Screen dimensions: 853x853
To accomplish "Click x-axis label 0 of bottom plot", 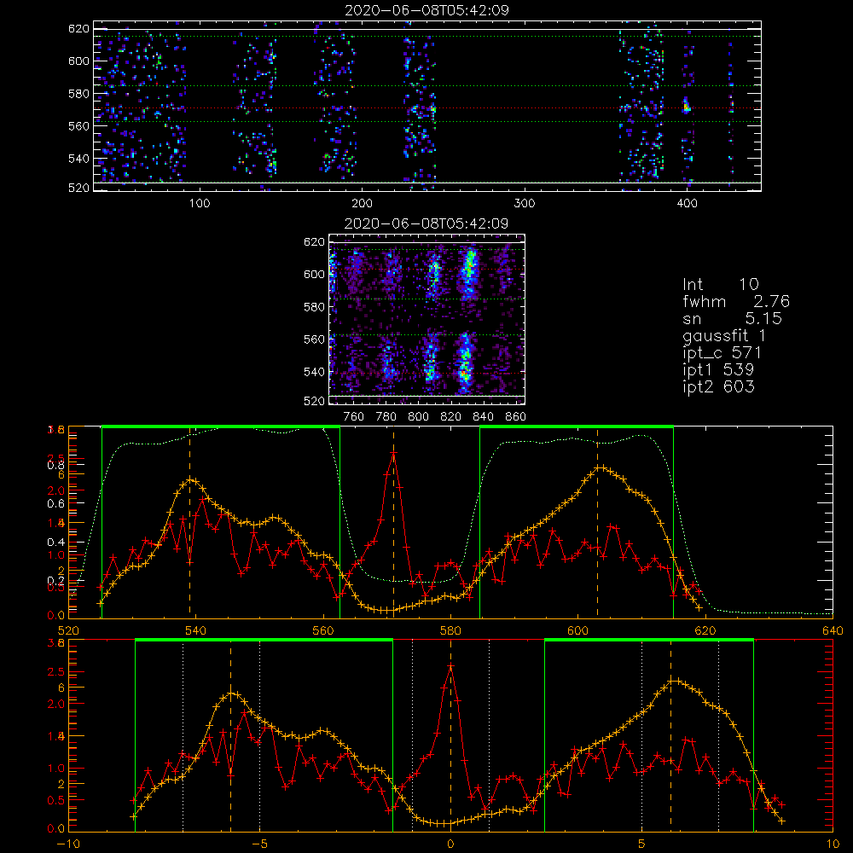I will pyautogui.click(x=450, y=844).
